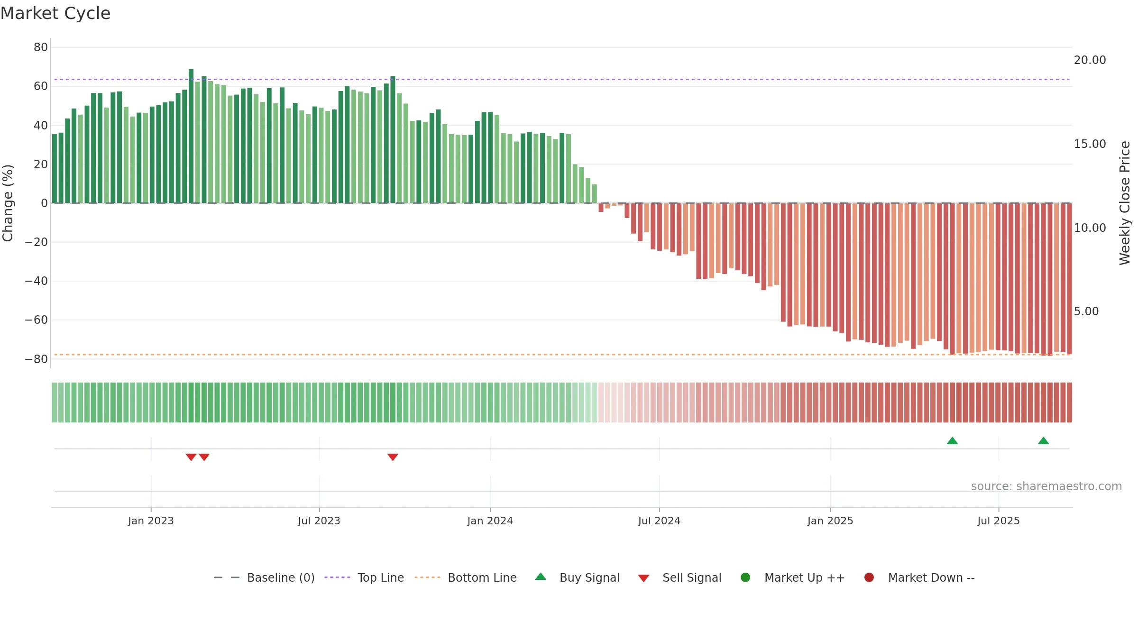Click the −80 tick on the left axis
The height and width of the screenshot is (640, 1138).
coord(37,359)
